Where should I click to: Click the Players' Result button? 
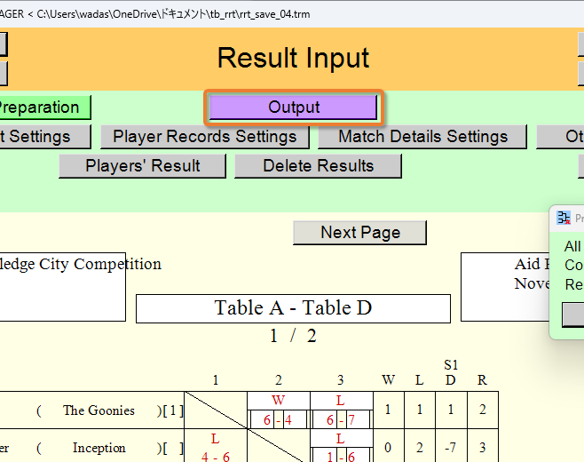pyautogui.click(x=142, y=166)
